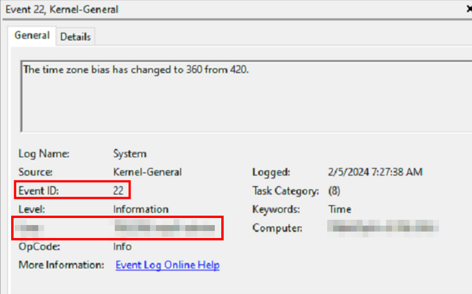The height and width of the screenshot is (294, 472).
Task: Click the Task Category value (8)
Action: point(334,191)
